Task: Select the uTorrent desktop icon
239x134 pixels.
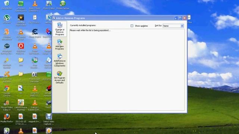Action: pos(7,19)
